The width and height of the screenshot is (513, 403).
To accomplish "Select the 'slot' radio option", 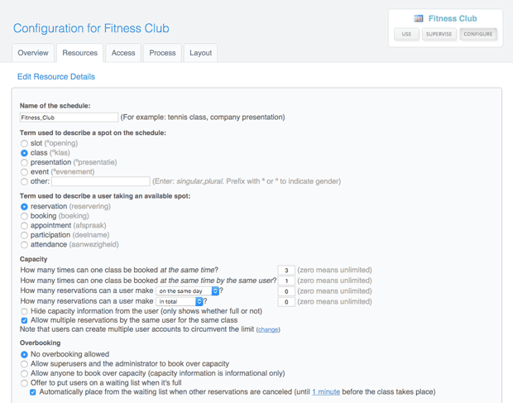I will point(24,143).
